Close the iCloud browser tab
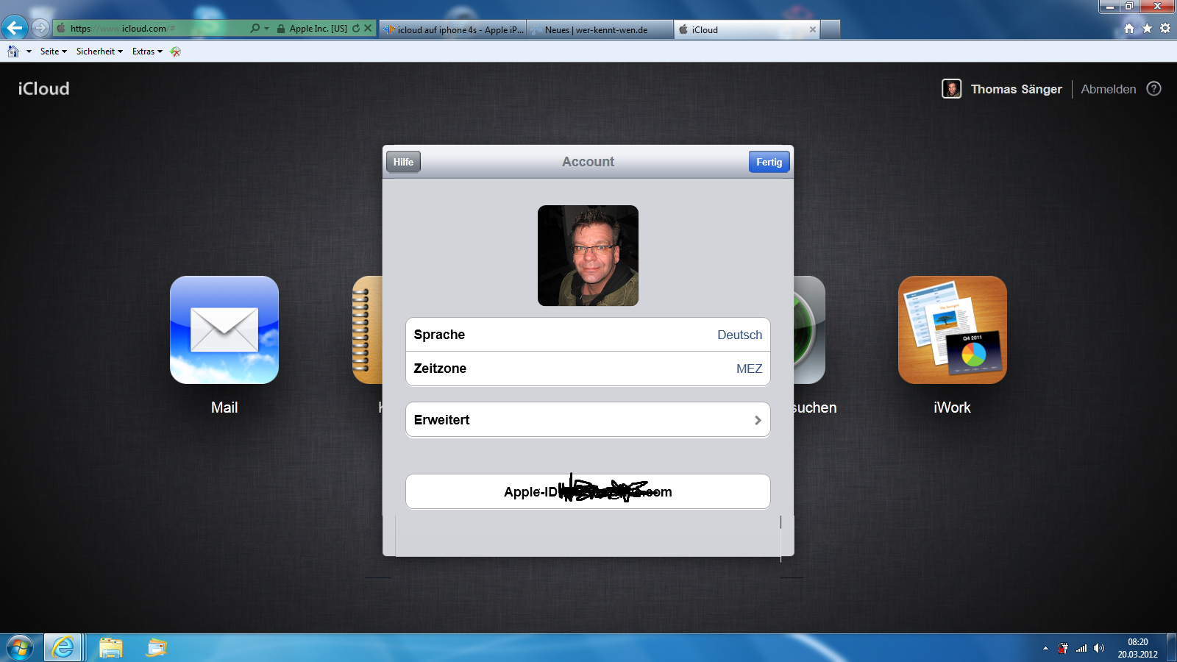 (813, 29)
